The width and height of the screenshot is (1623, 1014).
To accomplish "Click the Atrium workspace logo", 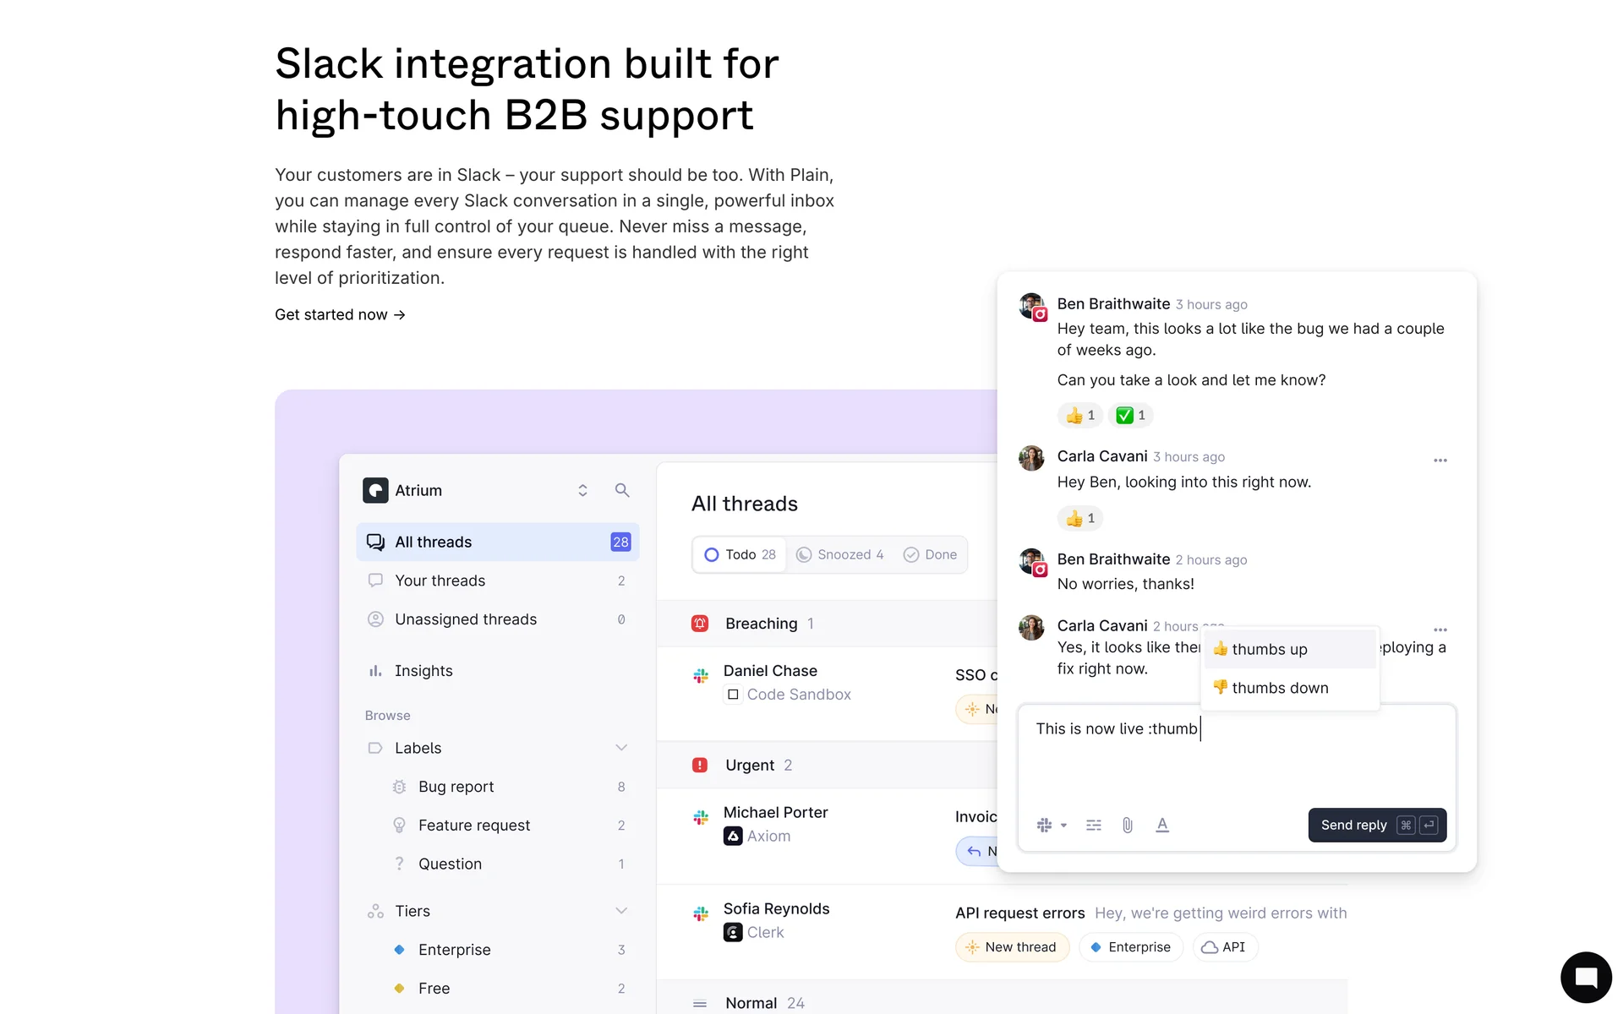I will [375, 490].
